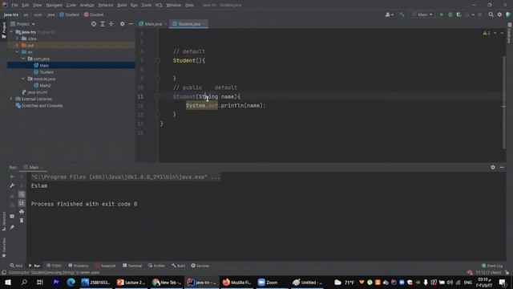Viewport: 513px width, 289px height.
Task: Toggle scroll to end in Run console
Action: click(x=22, y=203)
